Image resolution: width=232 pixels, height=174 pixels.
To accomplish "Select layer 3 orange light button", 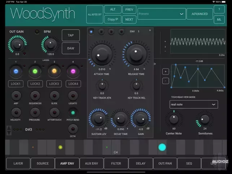I will point(54,71).
